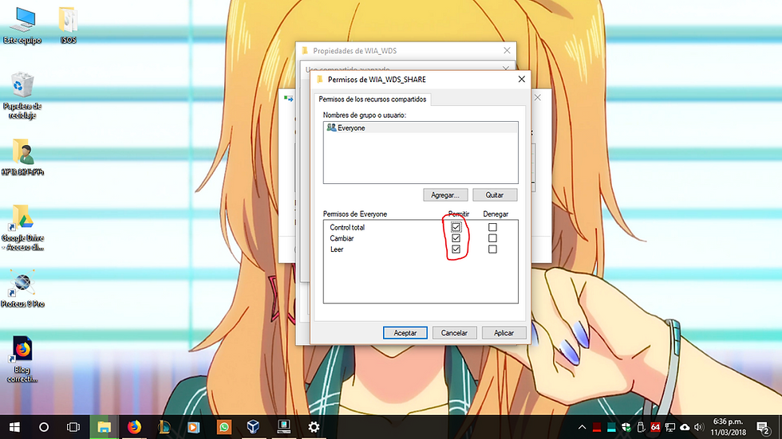Screen dimensions: 782x439
Task: Open the computer monitor taskbar app
Action: [284, 427]
